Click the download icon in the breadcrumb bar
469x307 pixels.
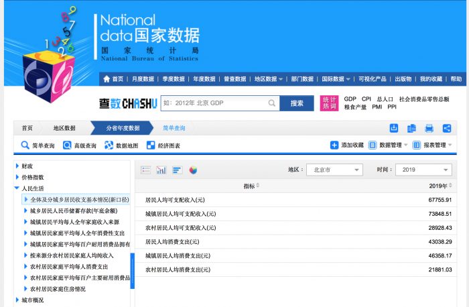(395, 128)
